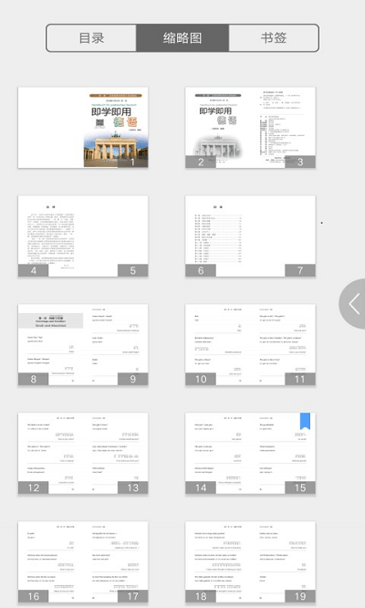Image resolution: width=365 pixels, height=608 pixels.
Task: Open the pages 16-17 spread thumbnail
Action: pyautogui.click(x=83, y=561)
